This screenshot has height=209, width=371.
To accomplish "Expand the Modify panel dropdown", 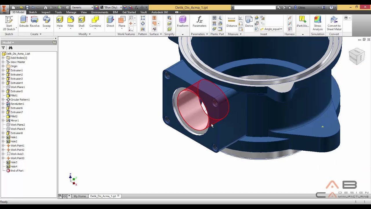I will (85, 34).
